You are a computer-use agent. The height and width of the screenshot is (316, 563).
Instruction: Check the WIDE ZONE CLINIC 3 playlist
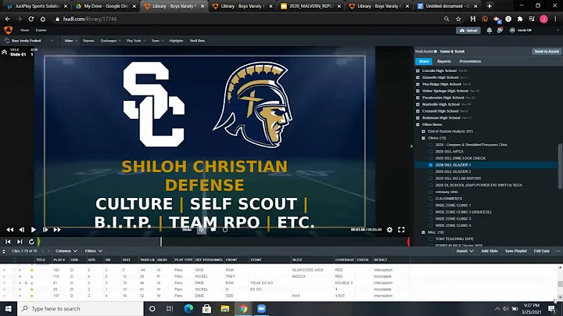pos(431,219)
